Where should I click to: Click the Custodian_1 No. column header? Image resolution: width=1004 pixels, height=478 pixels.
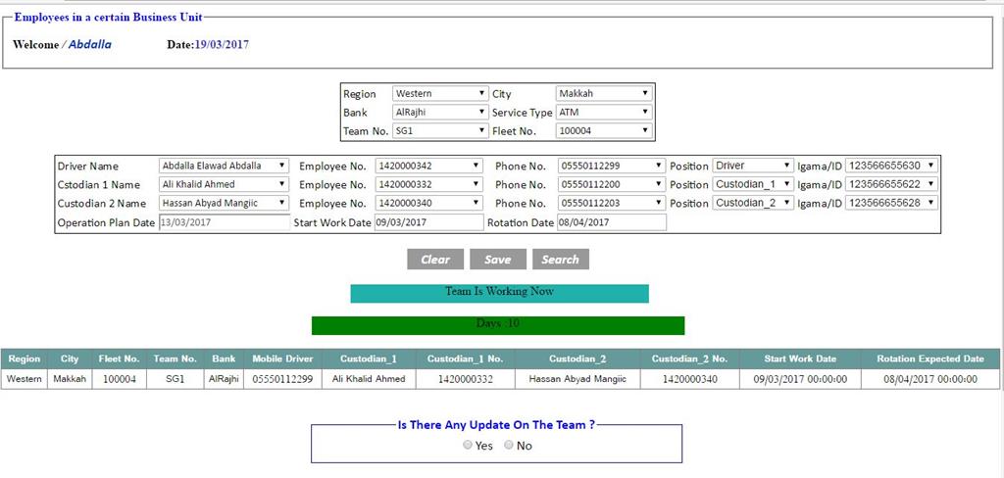466,358
